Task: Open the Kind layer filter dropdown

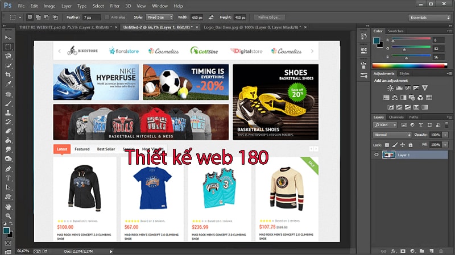Action: (385, 125)
